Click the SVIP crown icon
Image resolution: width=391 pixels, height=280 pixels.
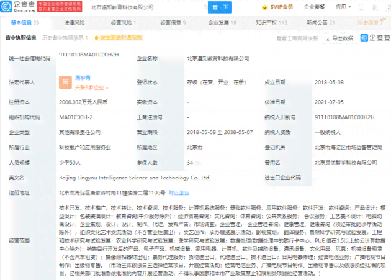coord(264,7)
